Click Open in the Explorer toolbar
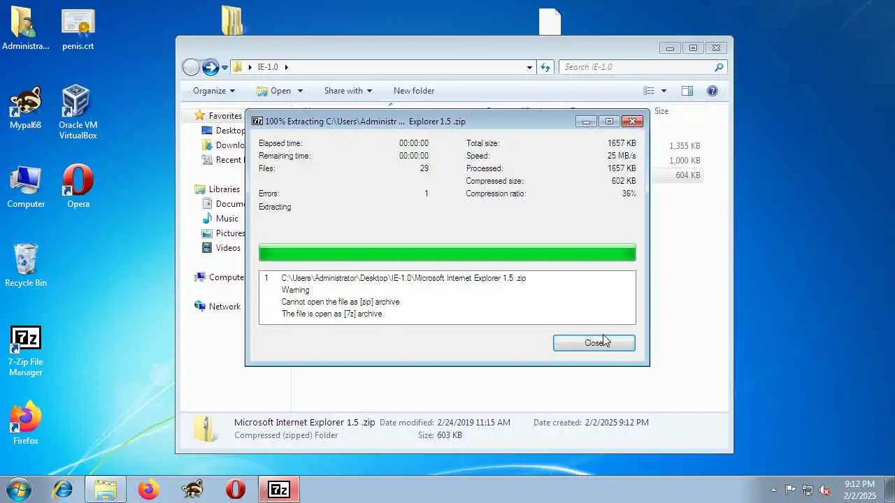895x503 pixels. 274,91
